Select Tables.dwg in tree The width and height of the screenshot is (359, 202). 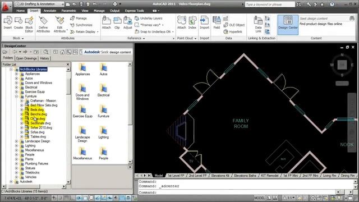38,136
